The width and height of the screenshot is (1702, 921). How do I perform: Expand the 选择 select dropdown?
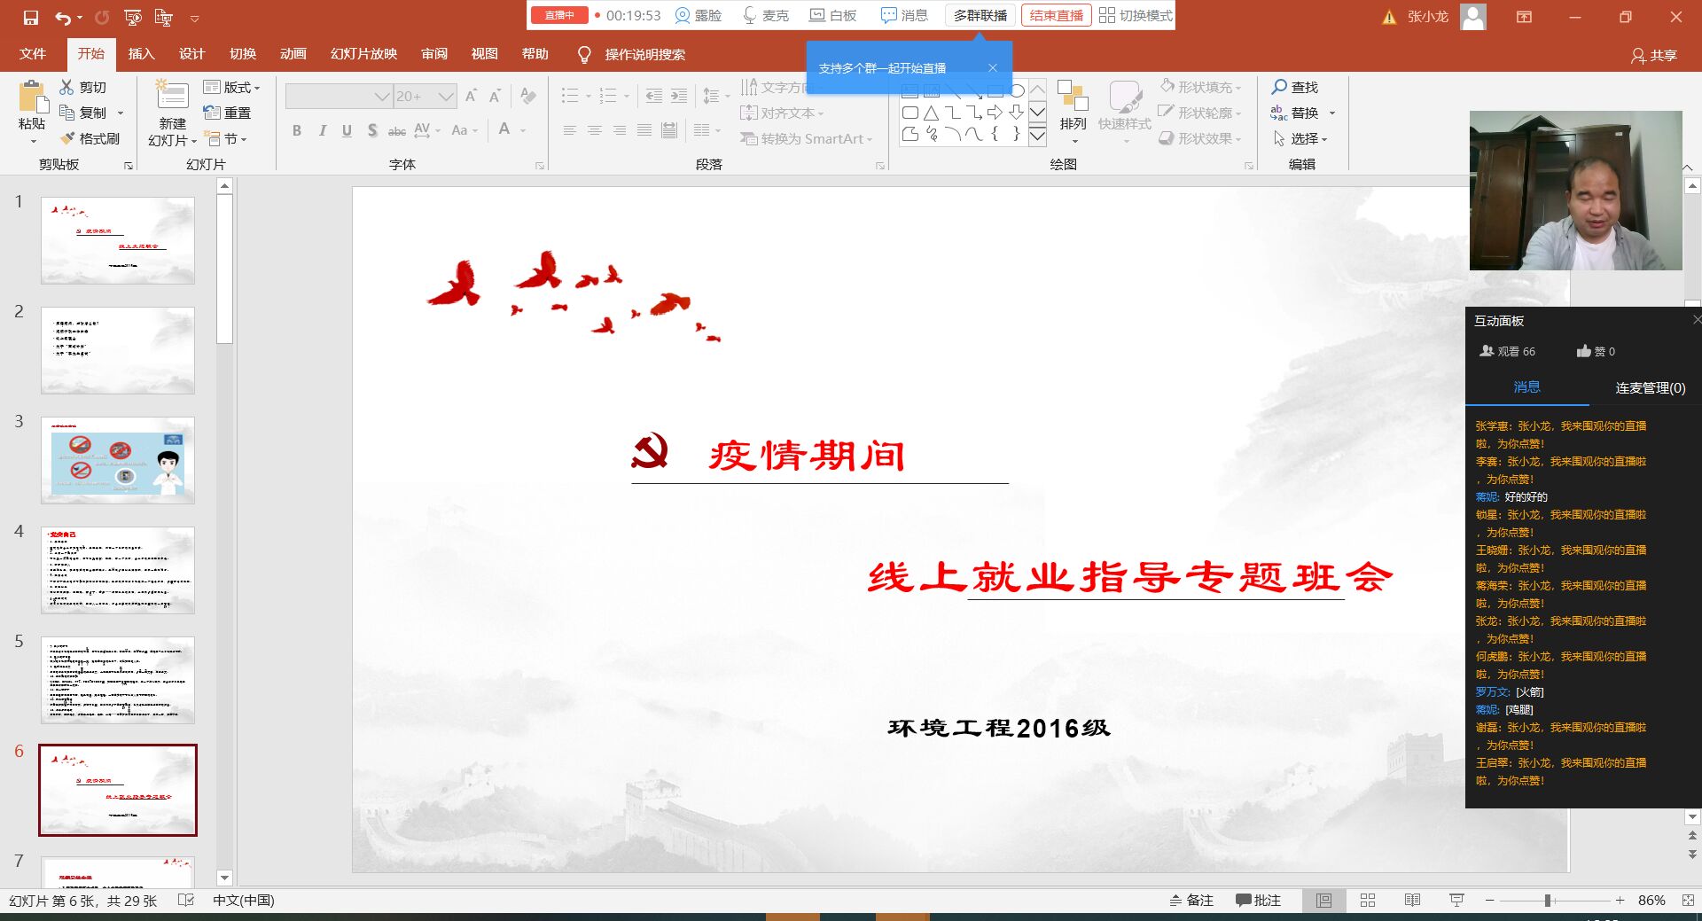coord(1300,138)
